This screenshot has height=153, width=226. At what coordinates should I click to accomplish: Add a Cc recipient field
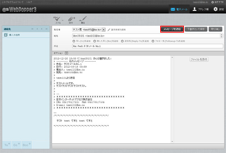click(82, 41)
